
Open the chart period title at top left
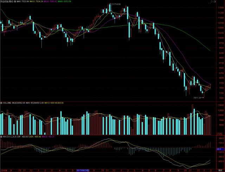(x=7, y=1)
